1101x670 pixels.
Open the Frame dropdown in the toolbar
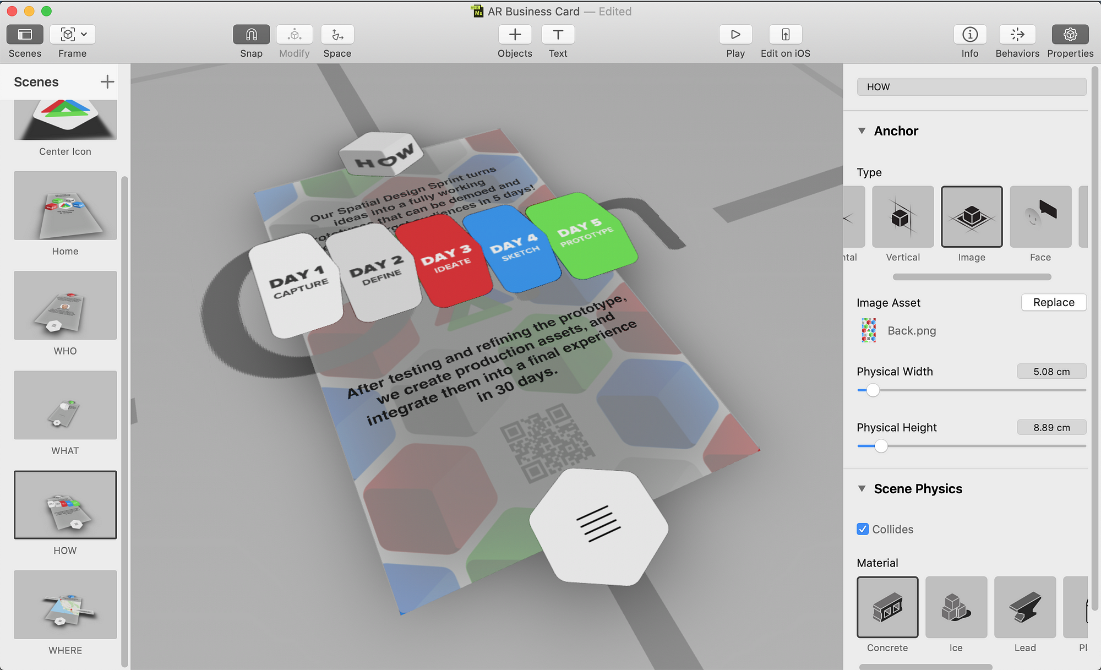pos(73,35)
